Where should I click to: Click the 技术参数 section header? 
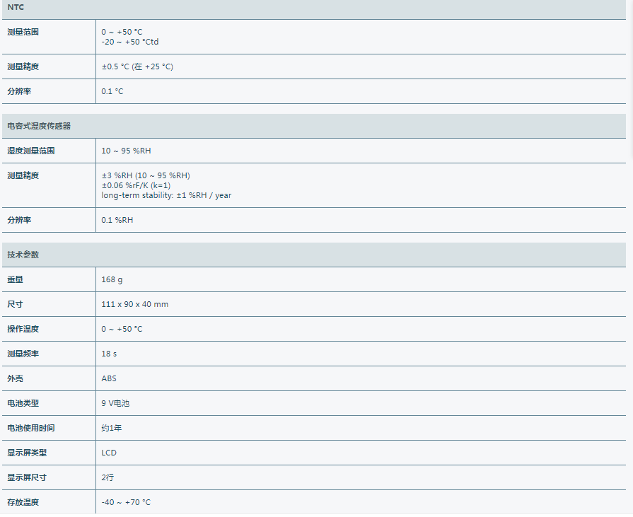(x=23, y=255)
